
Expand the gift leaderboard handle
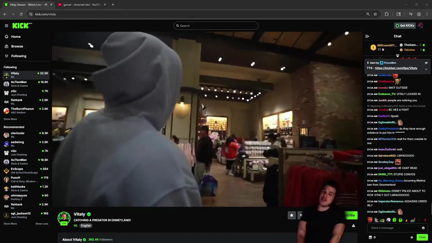click(x=398, y=56)
